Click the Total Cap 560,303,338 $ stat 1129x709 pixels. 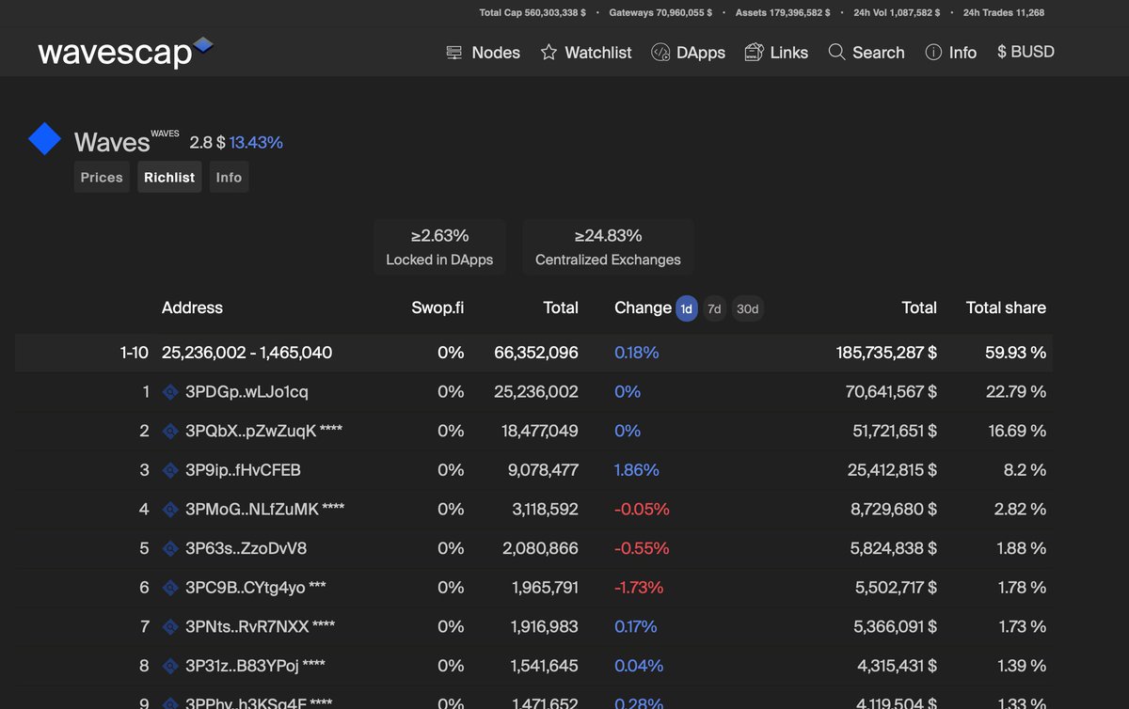click(x=533, y=13)
